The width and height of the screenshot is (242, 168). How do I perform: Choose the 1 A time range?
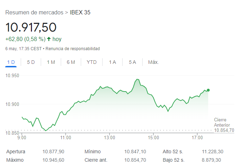[112, 62]
